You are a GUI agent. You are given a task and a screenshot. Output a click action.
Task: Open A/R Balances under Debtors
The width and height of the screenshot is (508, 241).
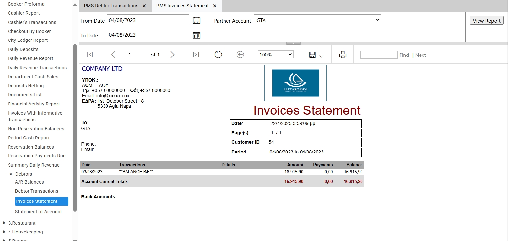(x=29, y=182)
